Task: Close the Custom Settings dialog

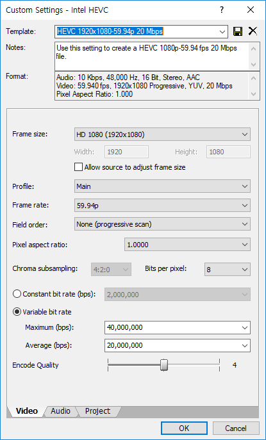Action: click(251, 10)
